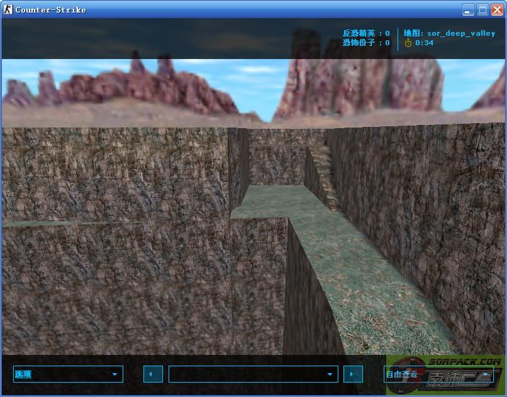Expand the empty player name dropdown
This screenshot has width=507, height=397.
click(x=253, y=374)
